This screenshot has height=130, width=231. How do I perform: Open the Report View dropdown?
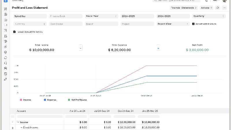click(173, 24)
